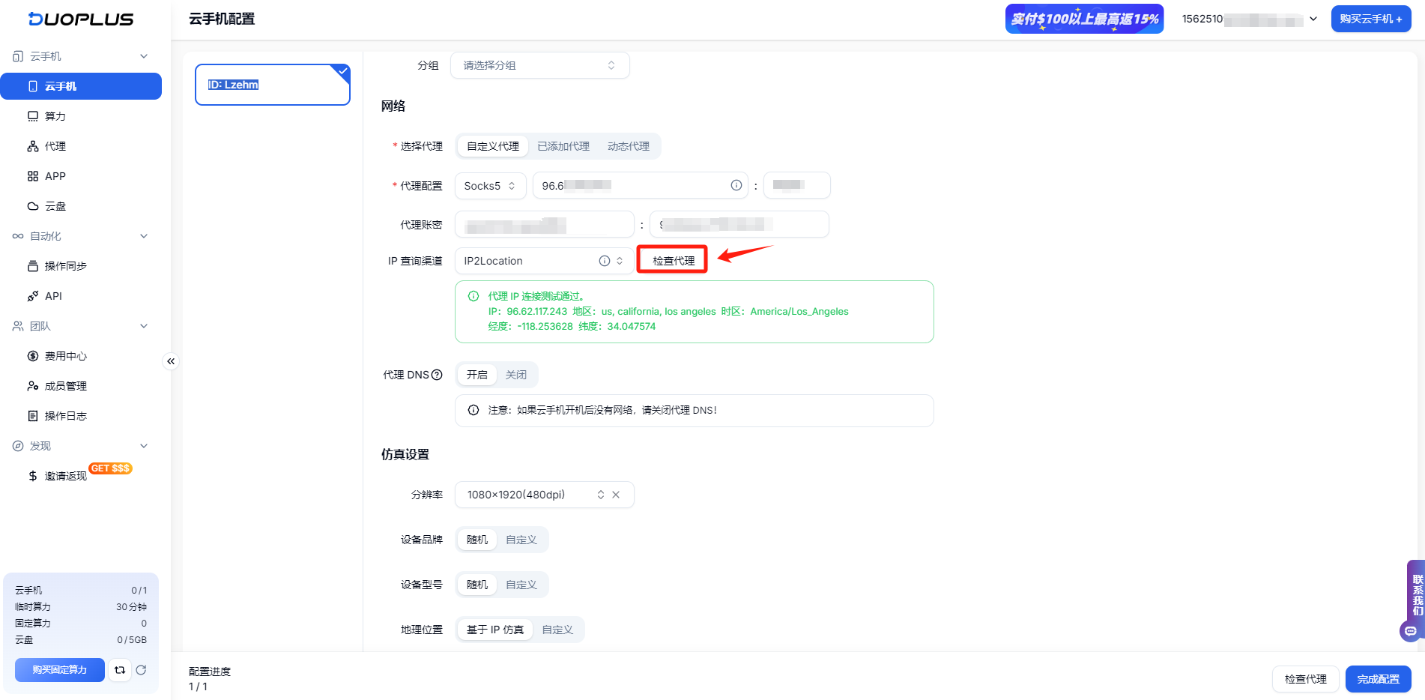
Task: Set 设备品牌 to 自定义
Action: coord(521,540)
